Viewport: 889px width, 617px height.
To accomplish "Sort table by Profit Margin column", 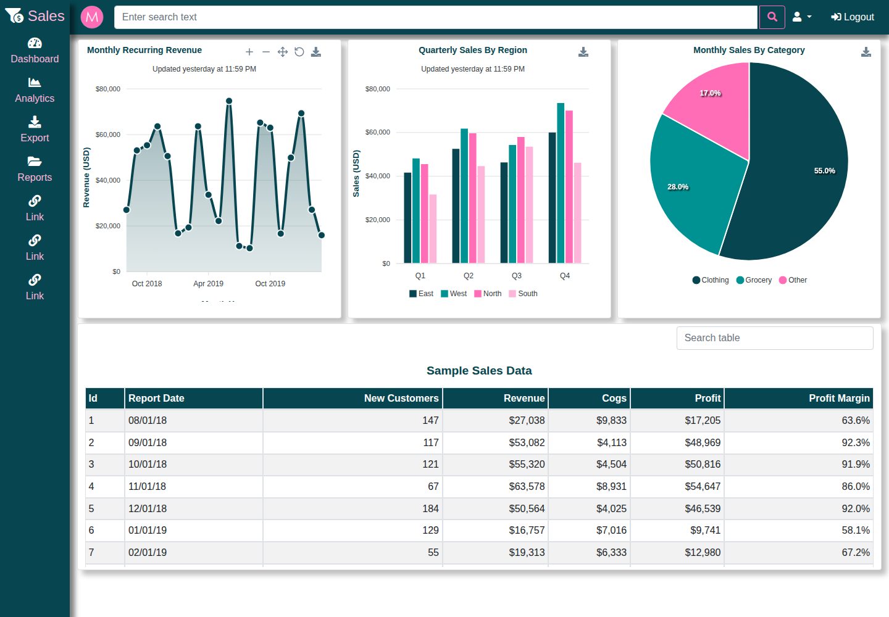I will [x=799, y=399].
